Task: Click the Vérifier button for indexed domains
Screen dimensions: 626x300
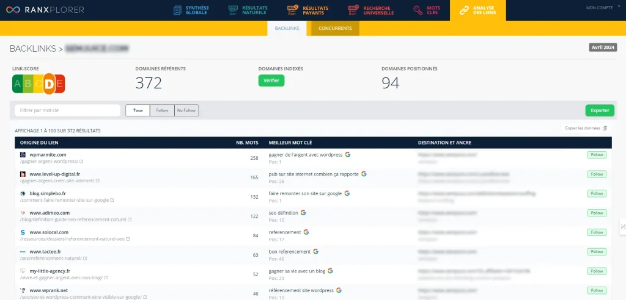Action: click(x=271, y=80)
